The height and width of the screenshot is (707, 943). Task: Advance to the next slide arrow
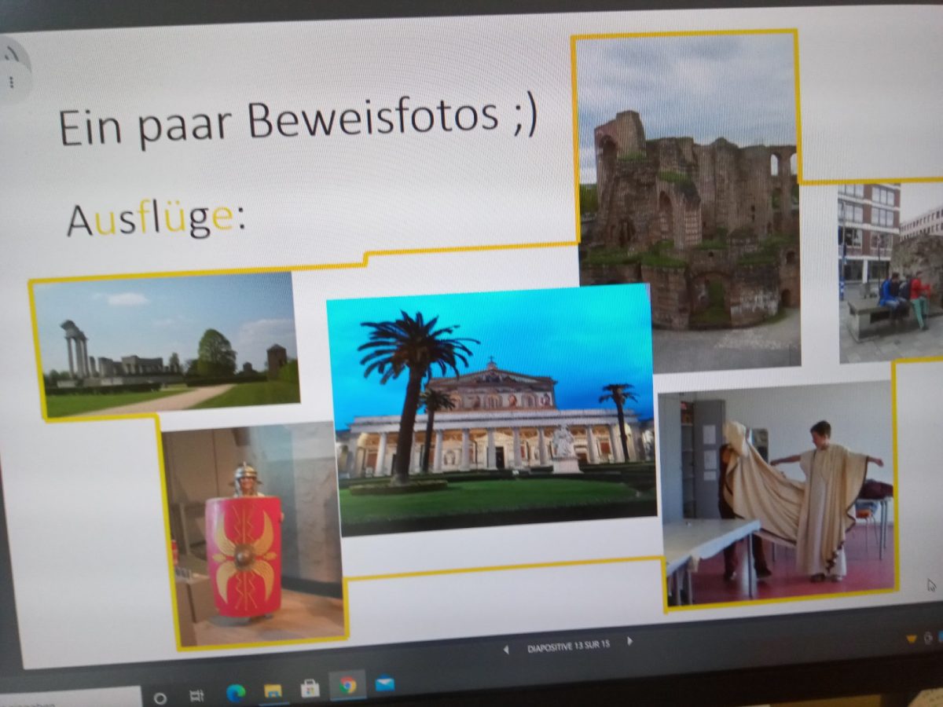click(629, 642)
